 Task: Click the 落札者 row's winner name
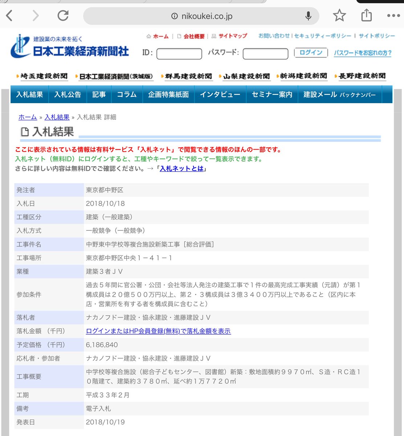(x=148, y=317)
